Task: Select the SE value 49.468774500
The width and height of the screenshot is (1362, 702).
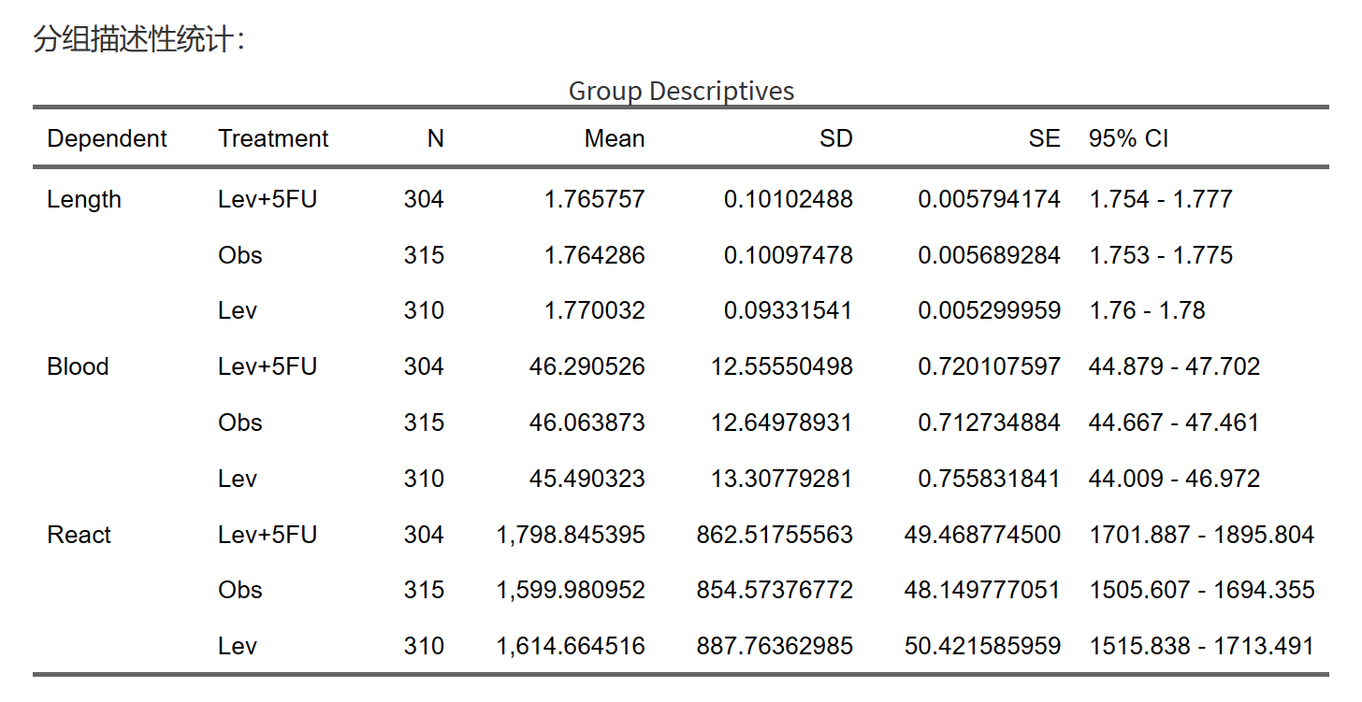Action: click(982, 535)
